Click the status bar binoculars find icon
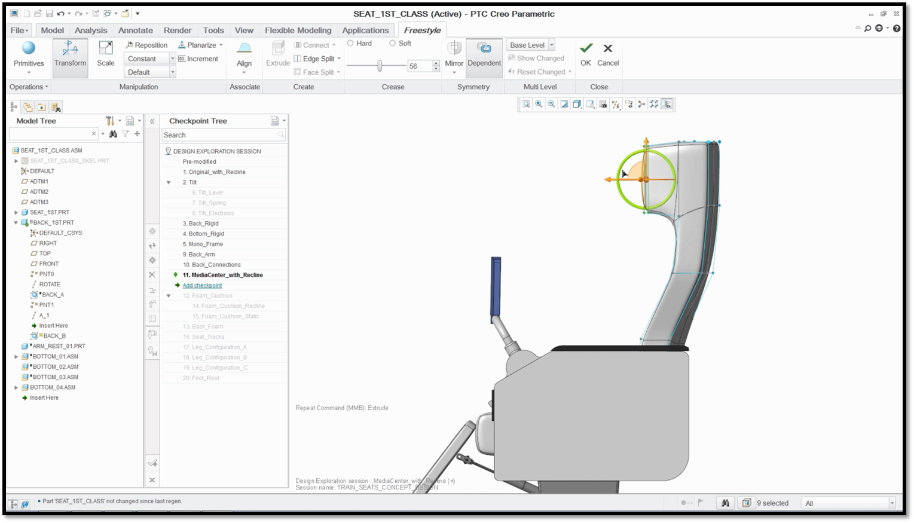 [x=725, y=503]
